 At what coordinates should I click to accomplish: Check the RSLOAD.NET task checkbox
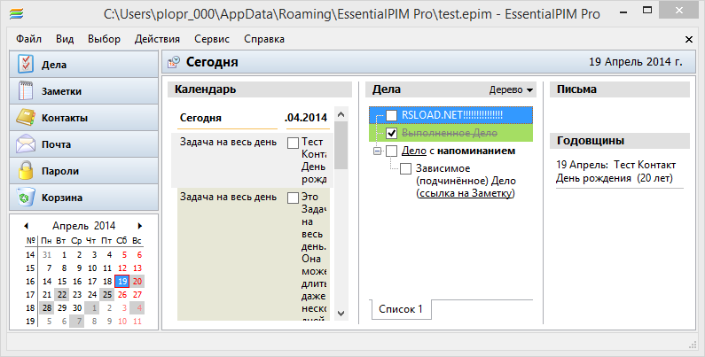tap(392, 115)
